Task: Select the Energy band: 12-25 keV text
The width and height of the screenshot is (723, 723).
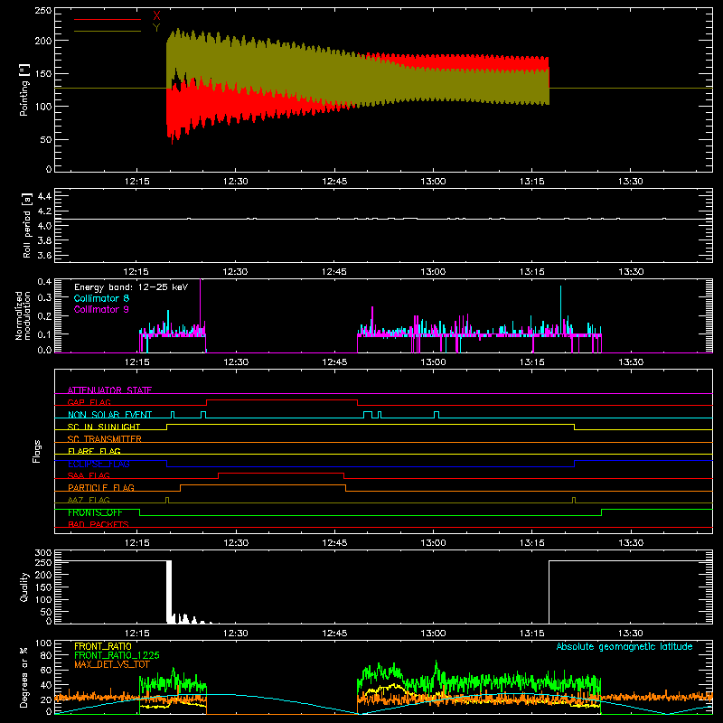Action: (x=131, y=287)
